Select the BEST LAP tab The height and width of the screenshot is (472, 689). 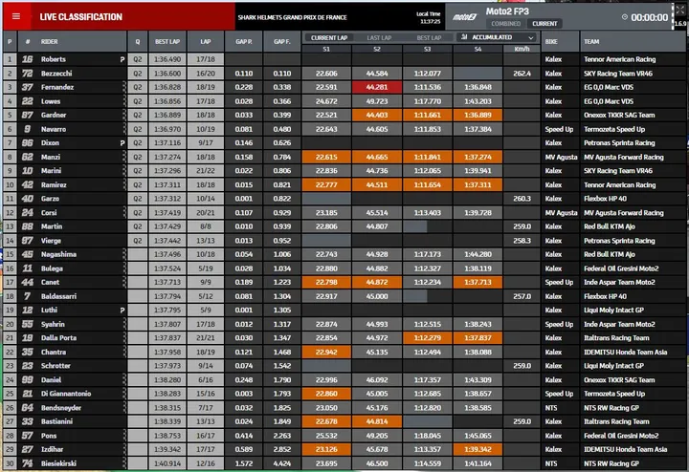point(429,37)
